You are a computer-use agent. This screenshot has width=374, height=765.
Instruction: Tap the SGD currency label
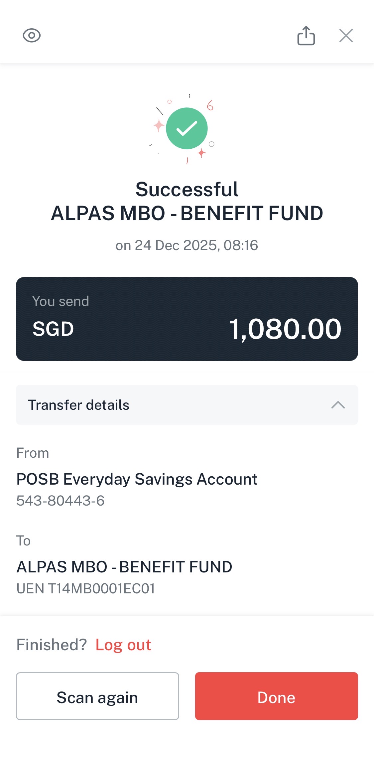tap(53, 329)
